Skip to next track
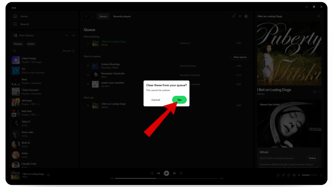 pos(174,173)
